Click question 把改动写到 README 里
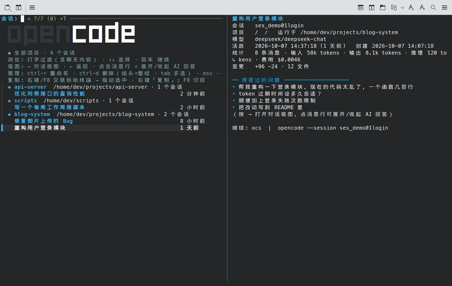This screenshot has width=452, height=286. [x=271, y=107]
